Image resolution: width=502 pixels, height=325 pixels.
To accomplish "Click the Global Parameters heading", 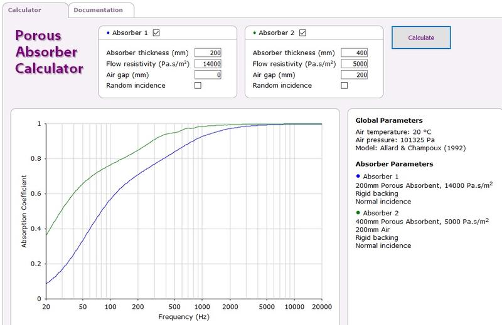I will pyautogui.click(x=388, y=120).
